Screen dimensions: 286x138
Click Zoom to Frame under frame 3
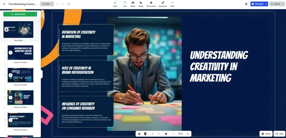[x=20, y=107]
